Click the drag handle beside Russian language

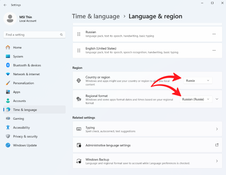tap(79, 34)
